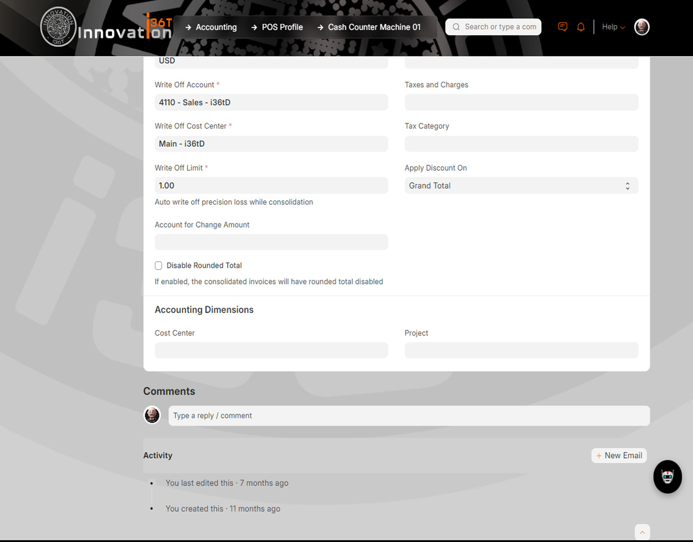Launch the robot chatbot assistant
Screen dimensions: 693x542
click(667, 477)
